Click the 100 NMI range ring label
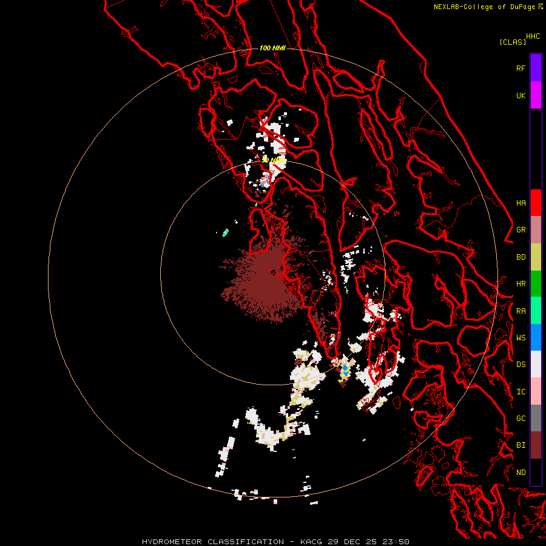Screen dimensions: 546x546 pyautogui.click(x=272, y=48)
